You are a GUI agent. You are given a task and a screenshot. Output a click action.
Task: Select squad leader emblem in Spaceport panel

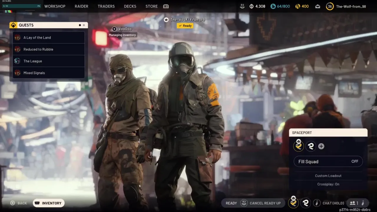(x=299, y=146)
